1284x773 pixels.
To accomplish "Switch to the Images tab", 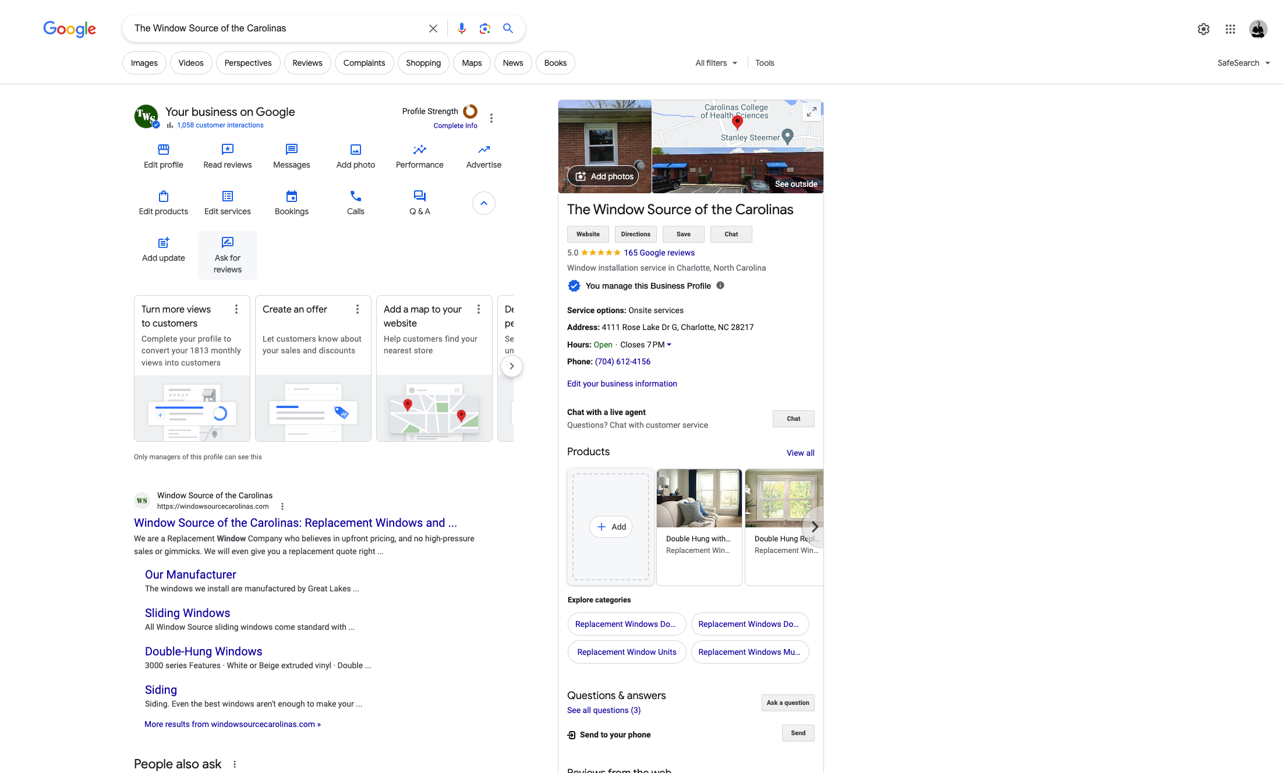I will click(144, 63).
